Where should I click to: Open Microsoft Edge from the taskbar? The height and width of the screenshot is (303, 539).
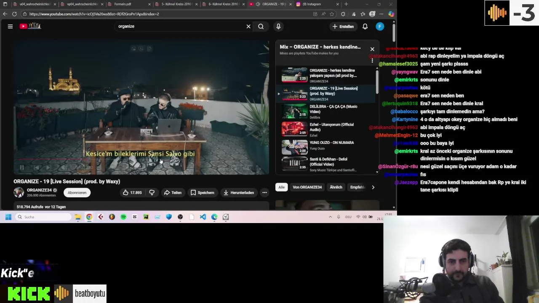(x=214, y=217)
